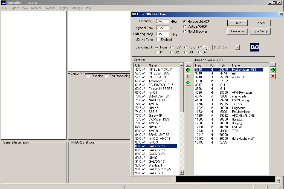Viewport: 284px width, 189px height.
Task: Open the SW21 Dish 1 dropdown
Action: pyautogui.click(x=237, y=47)
